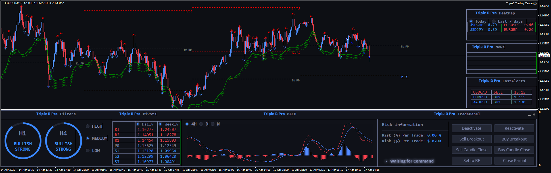Click the H1 bullish strength gauge
The height and width of the screenshot is (173, 551).
(23, 141)
